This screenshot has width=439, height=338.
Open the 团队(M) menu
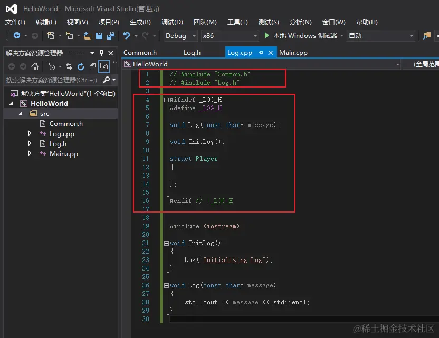205,22
